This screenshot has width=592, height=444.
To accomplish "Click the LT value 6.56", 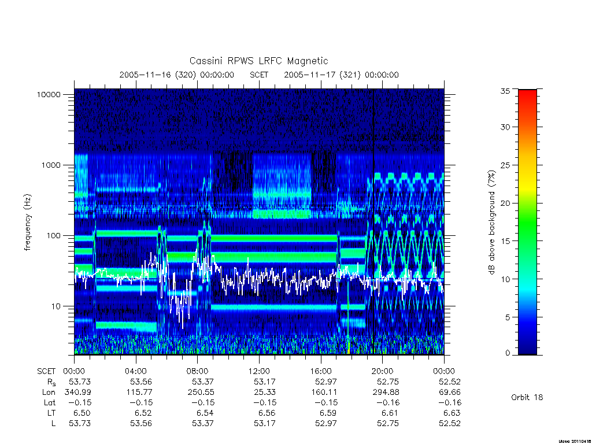I will 267,413.
